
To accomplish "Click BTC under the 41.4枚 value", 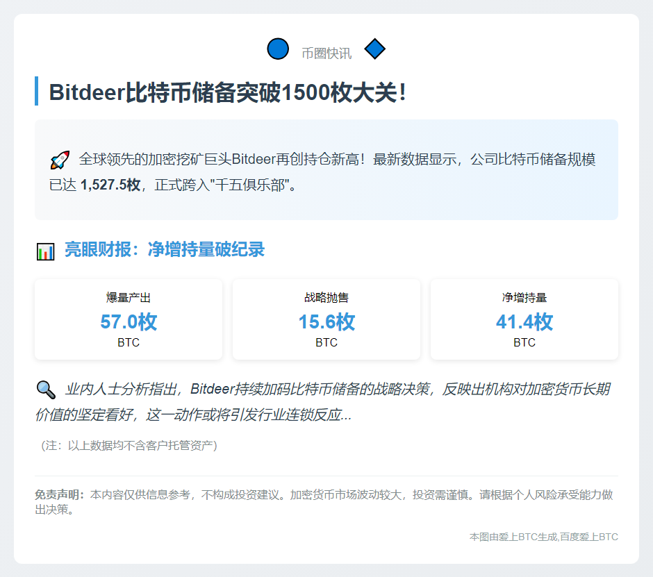I will [x=524, y=342].
